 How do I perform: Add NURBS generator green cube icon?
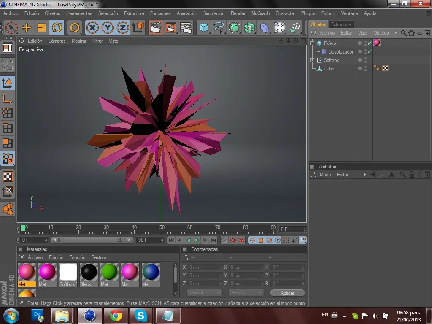tap(234, 27)
